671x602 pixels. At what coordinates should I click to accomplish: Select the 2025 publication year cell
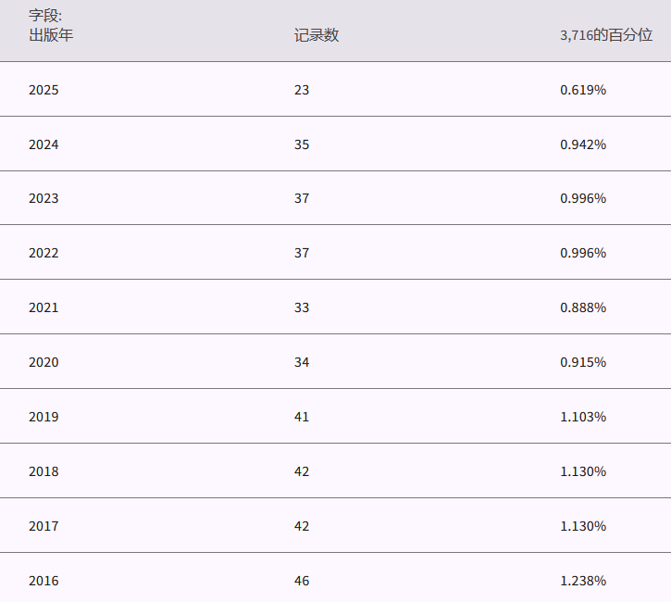[43, 90]
